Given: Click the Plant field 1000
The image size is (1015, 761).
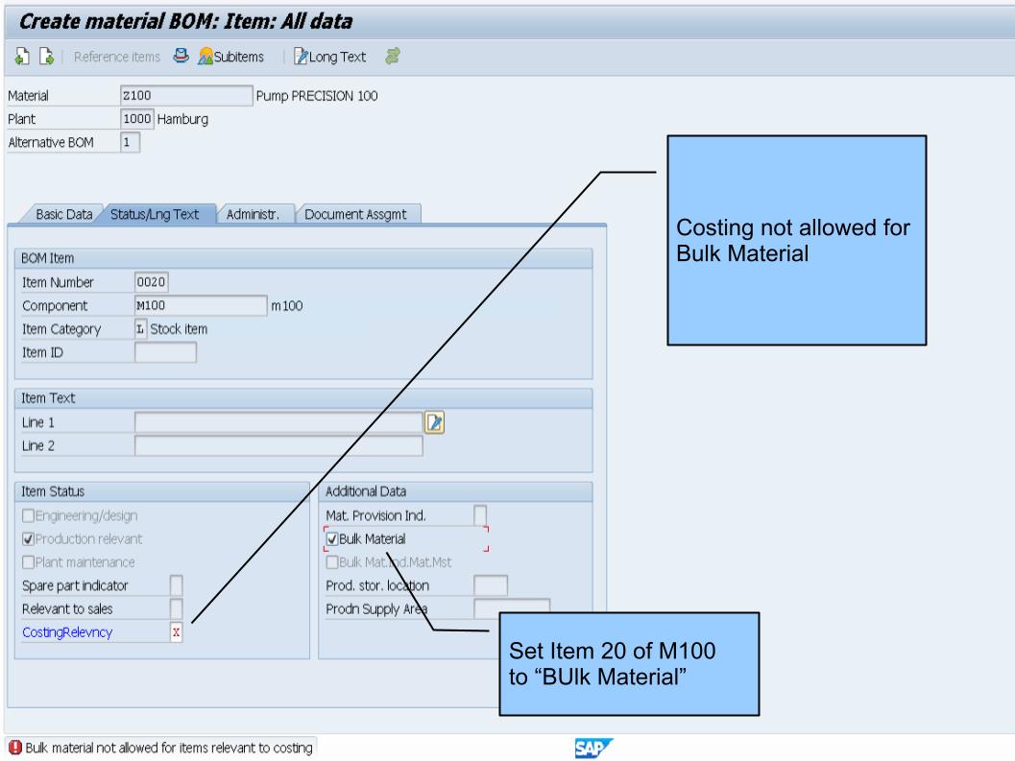Looking at the screenshot, I should [x=136, y=119].
